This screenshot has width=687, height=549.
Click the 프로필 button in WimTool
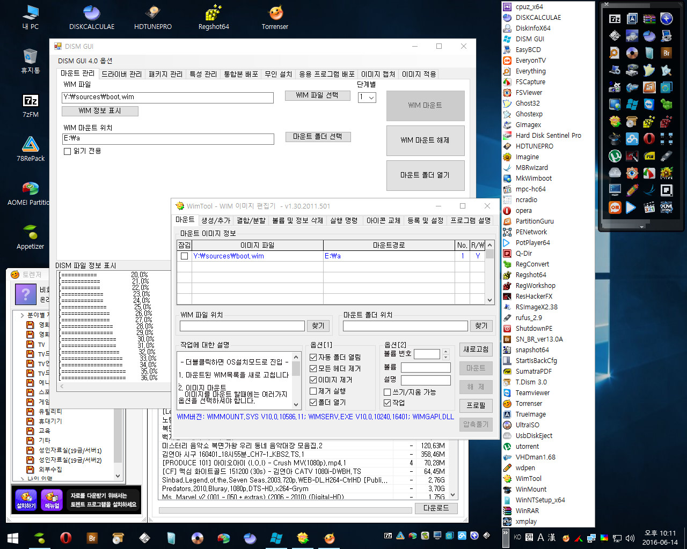tap(476, 405)
